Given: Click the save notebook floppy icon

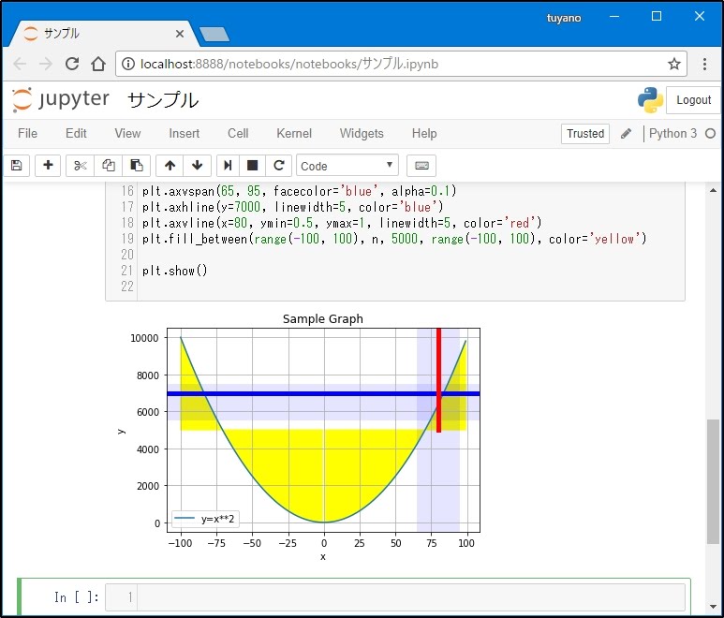Looking at the screenshot, I should click(x=16, y=166).
